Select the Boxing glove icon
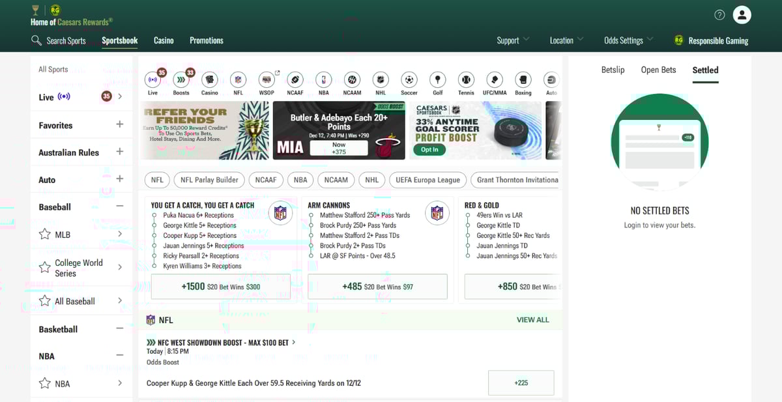The image size is (782, 402). click(x=523, y=79)
